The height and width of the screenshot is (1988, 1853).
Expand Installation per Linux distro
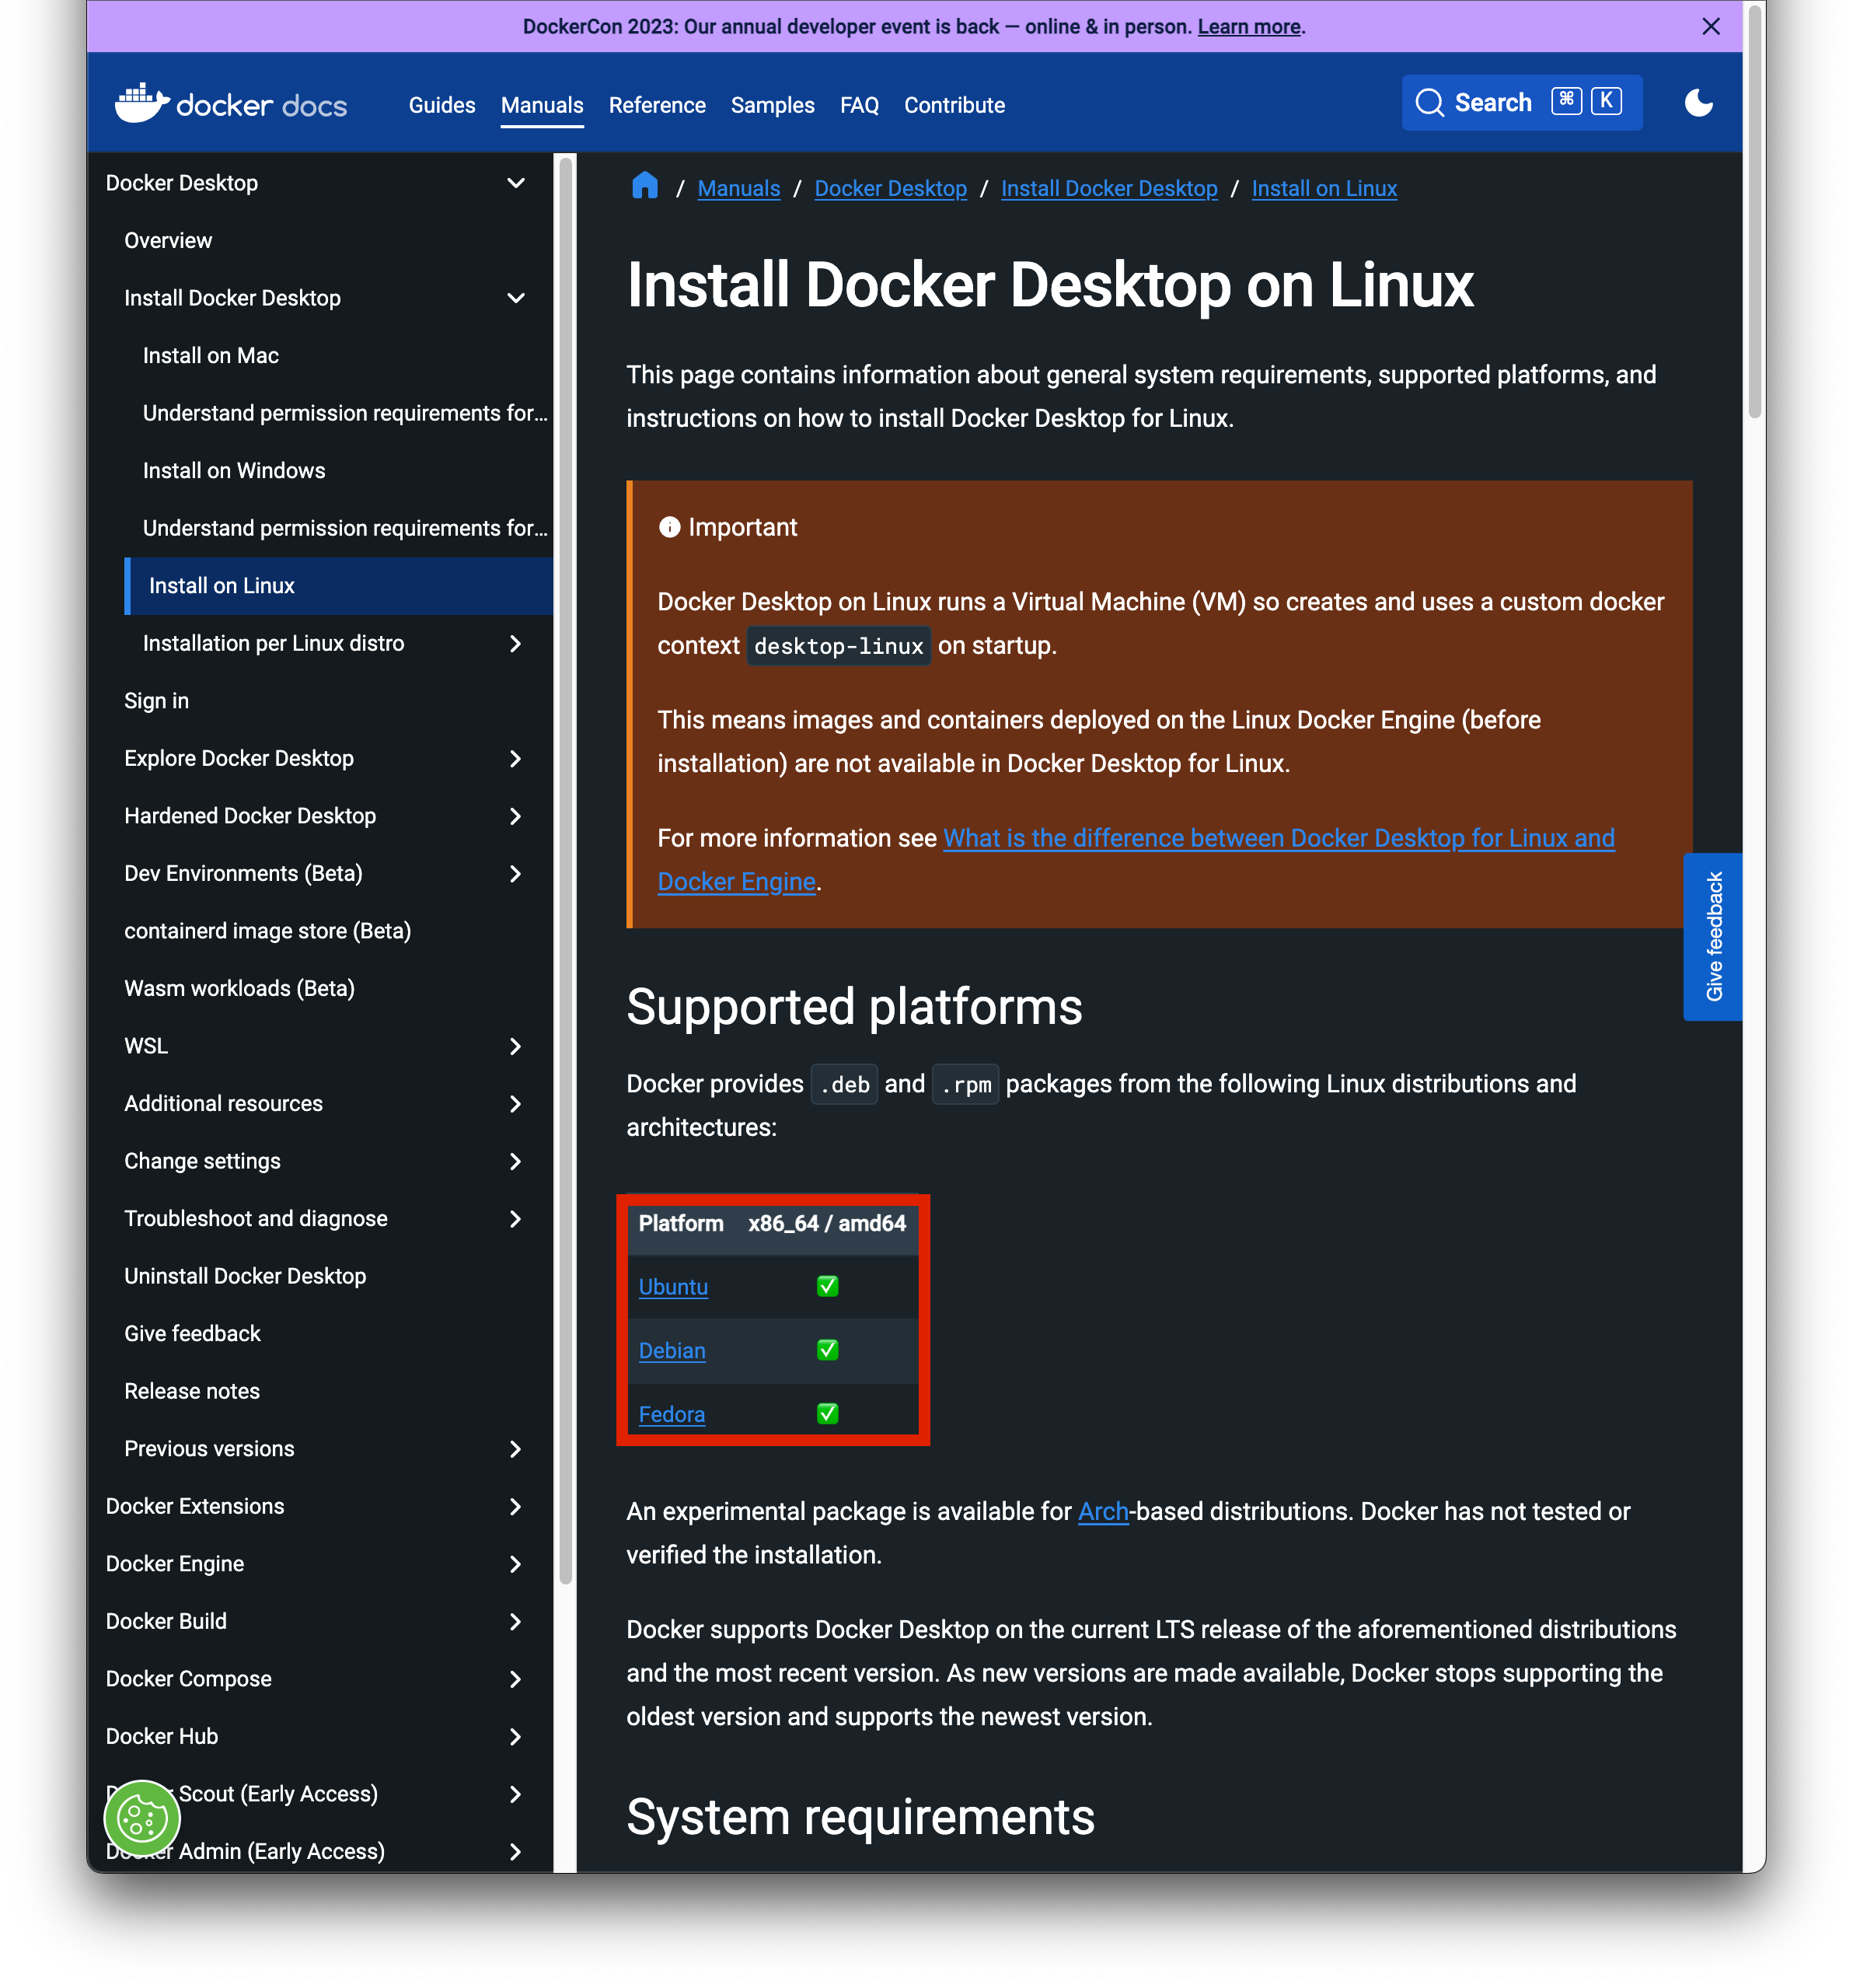pyautogui.click(x=516, y=644)
